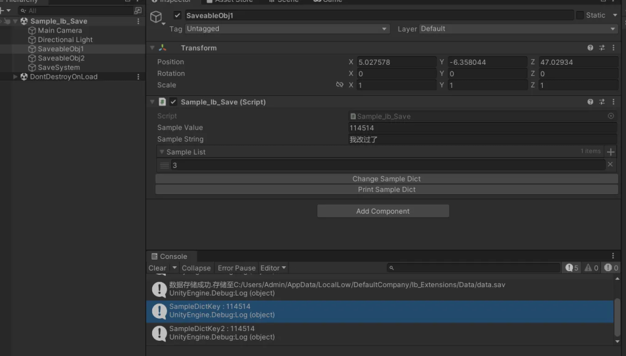Disable the Sample_lb_Save script component checkbox

pyautogui.click(x=173, y=102)
